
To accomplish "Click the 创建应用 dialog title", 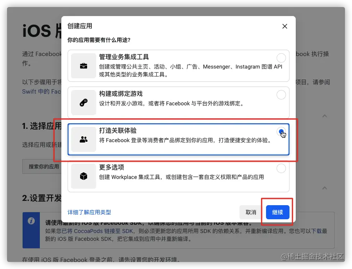I will point(80,26).
